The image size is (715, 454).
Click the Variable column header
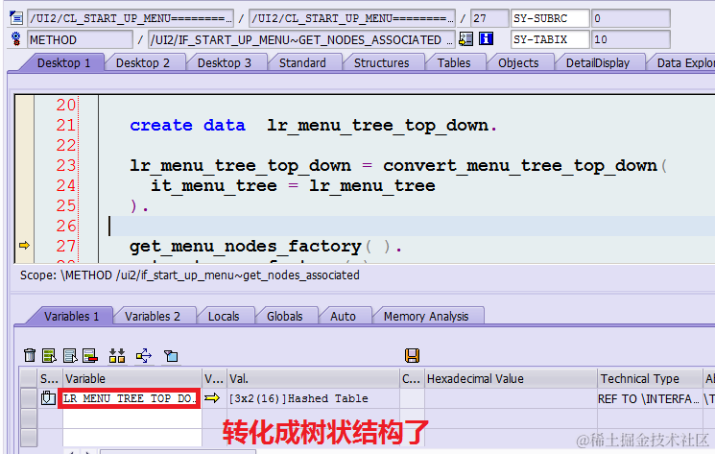pos(132,378)
